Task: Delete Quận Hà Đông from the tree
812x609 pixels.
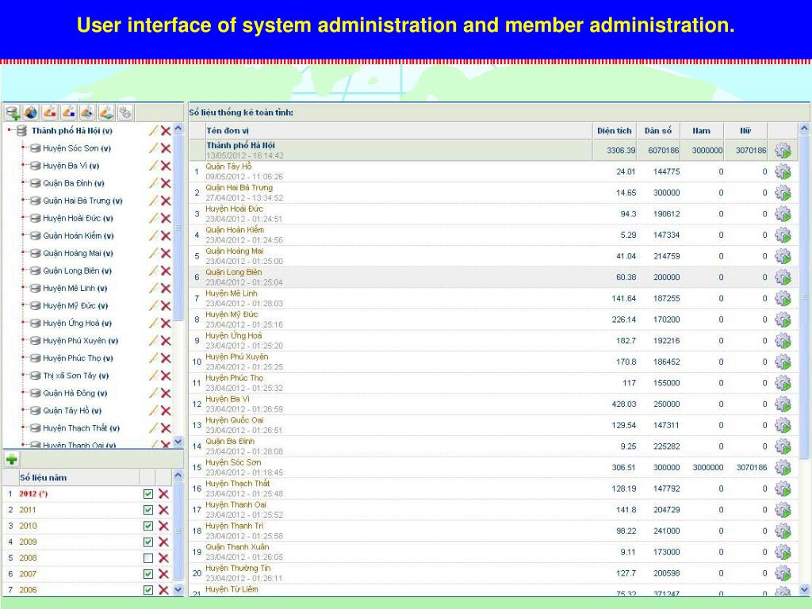Action: tap(166, 393)
